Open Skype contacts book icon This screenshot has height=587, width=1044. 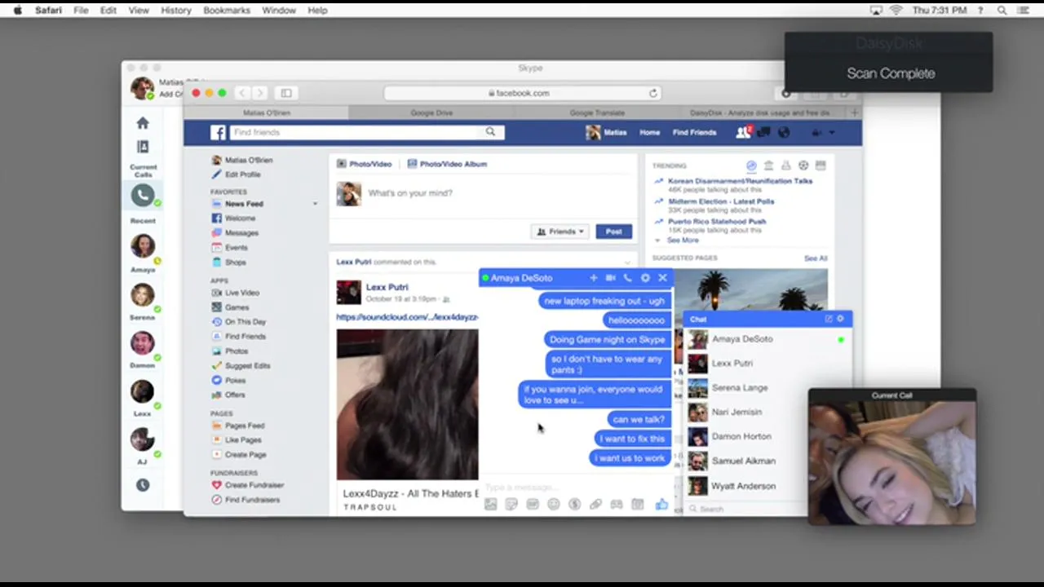tap(143, 147)
